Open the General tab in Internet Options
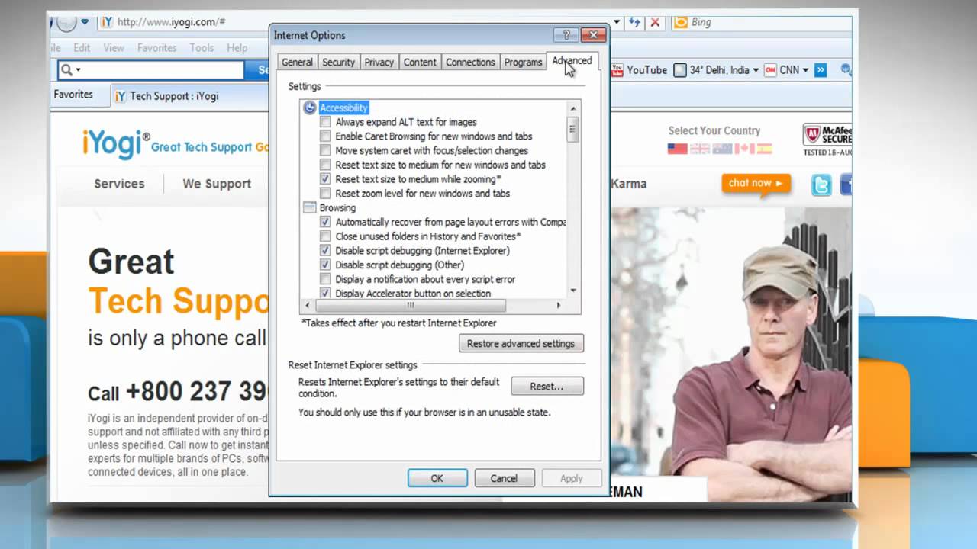Screen dimensions: 977x549 coord(297,63)
